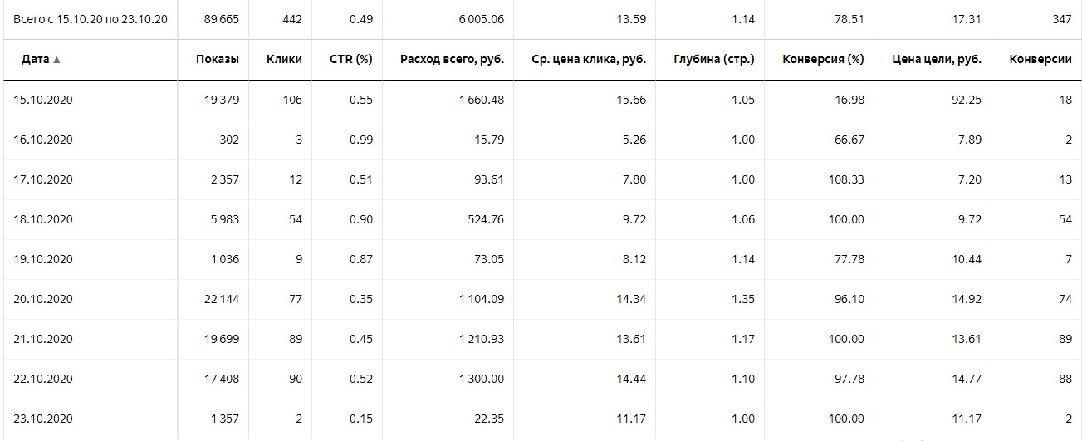The width and height of the screenshot is (1082, 441).
Task: Sort by Цена цели, руб. header
Action: (x=937, y=60)
